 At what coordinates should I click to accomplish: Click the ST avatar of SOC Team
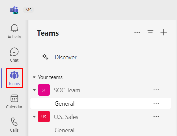[x=44, y=90]
